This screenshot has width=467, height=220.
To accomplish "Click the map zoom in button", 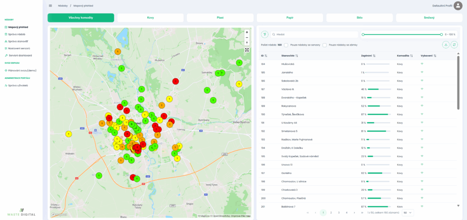I will tap(247, 32).
